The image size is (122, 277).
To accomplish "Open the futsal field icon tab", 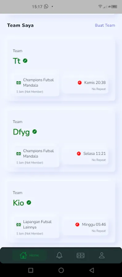I will coord(80,255).
